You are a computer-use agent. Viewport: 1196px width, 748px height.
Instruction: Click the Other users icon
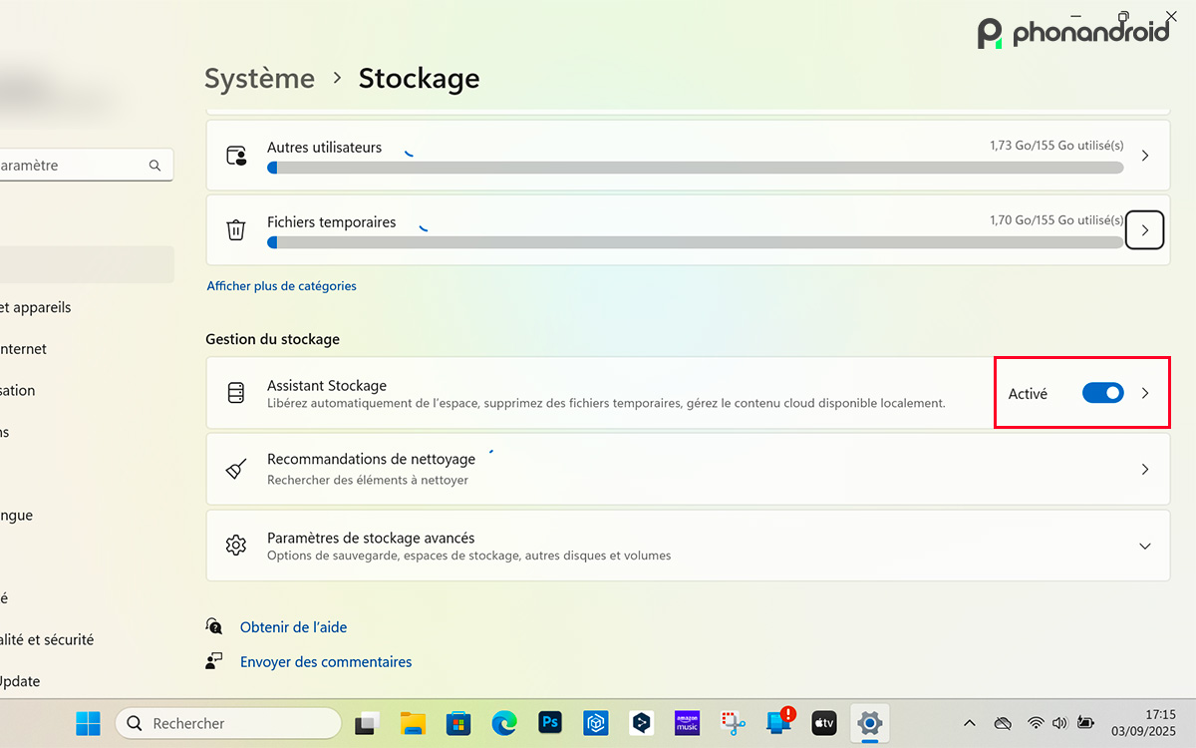pyautogui.click(x=235, y=155)
